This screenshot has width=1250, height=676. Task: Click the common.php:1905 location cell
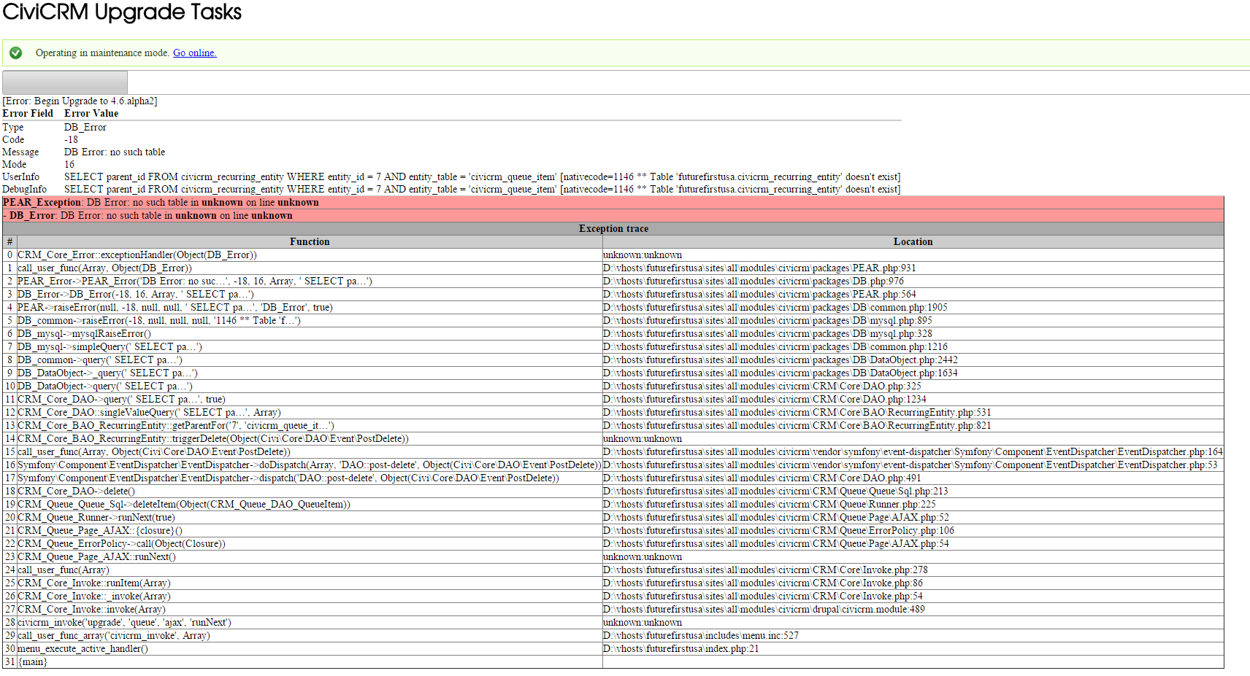click(913, 308)
